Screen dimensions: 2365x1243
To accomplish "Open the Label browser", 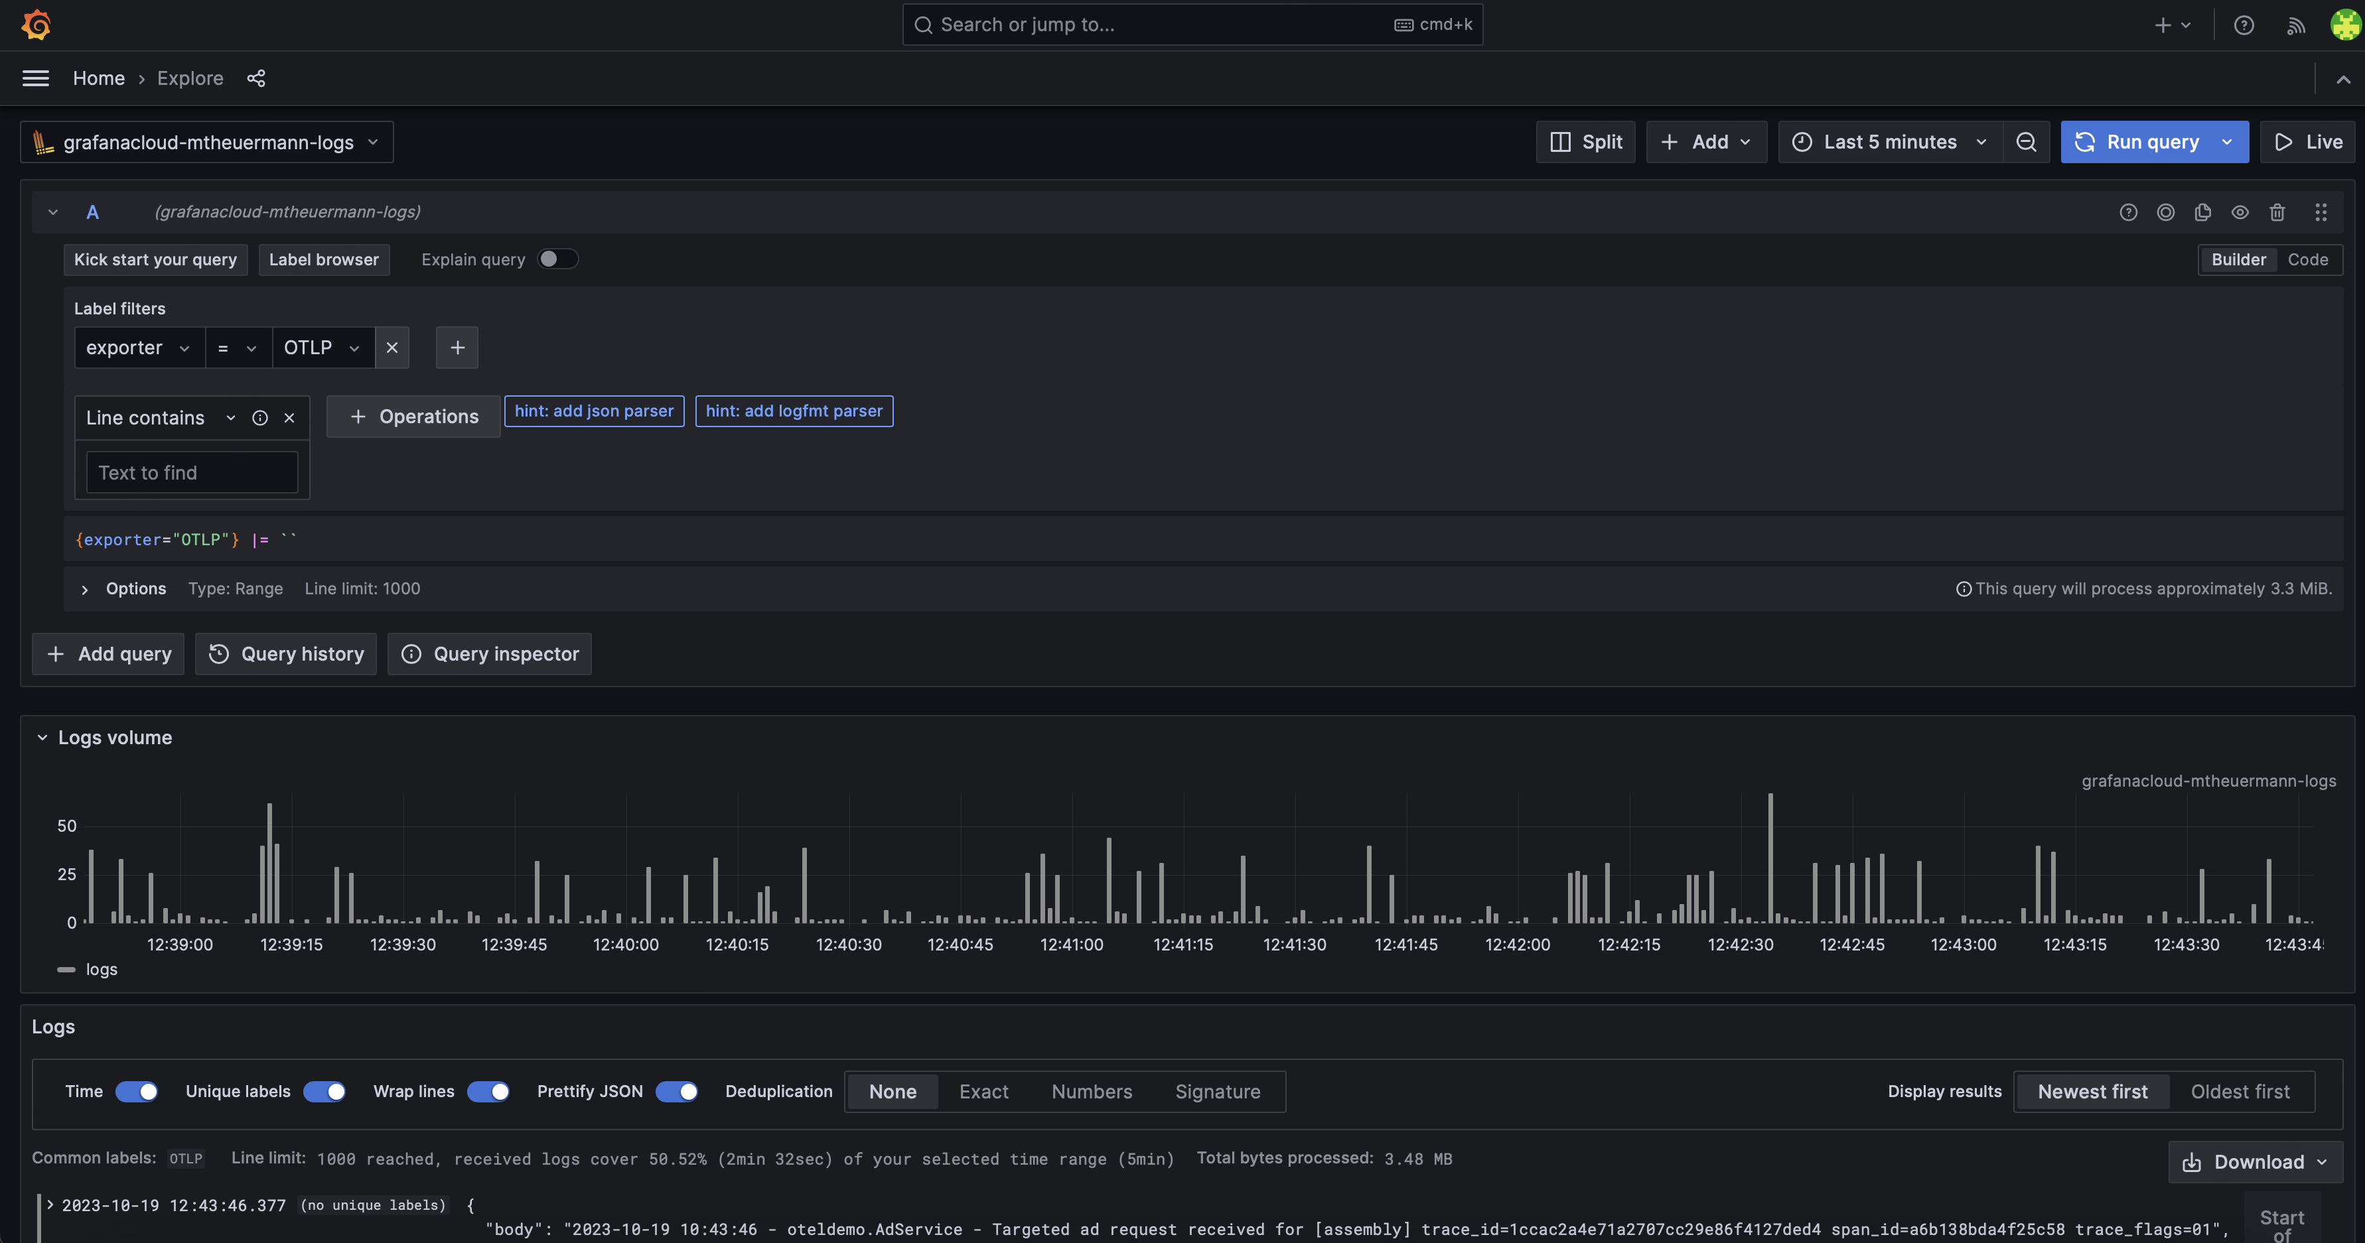I will [323, 259].
